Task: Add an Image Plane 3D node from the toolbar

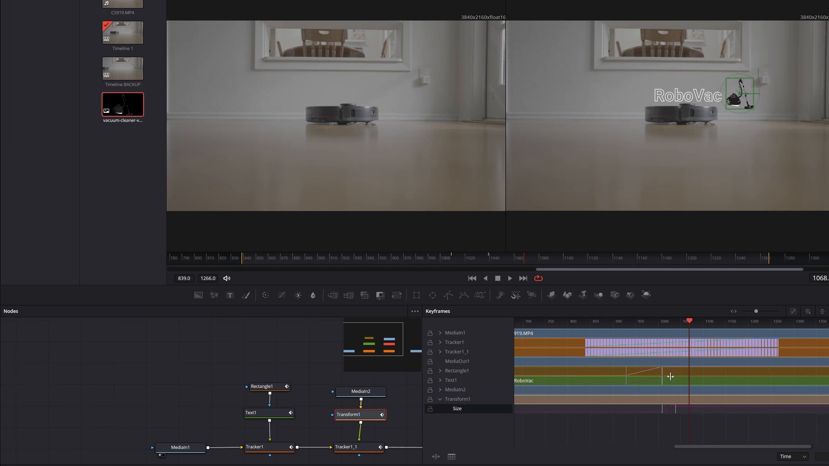Action: tap(551, 295)
